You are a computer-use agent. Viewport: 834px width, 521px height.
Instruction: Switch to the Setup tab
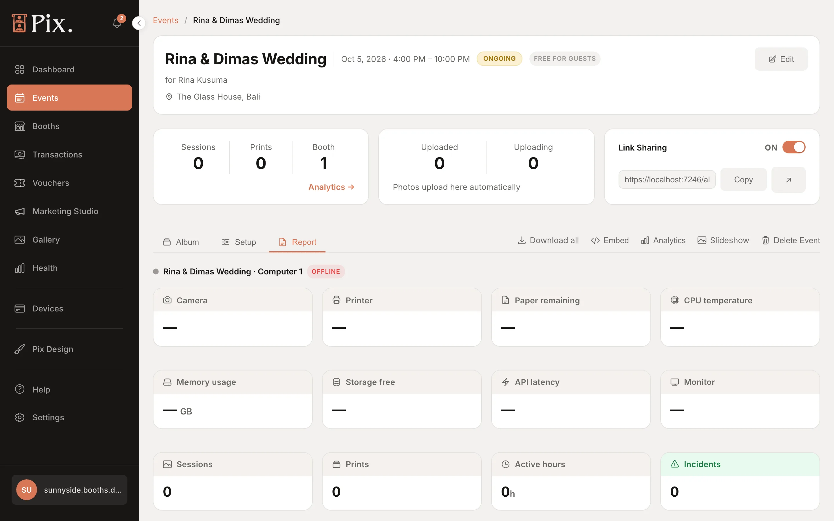239,242
